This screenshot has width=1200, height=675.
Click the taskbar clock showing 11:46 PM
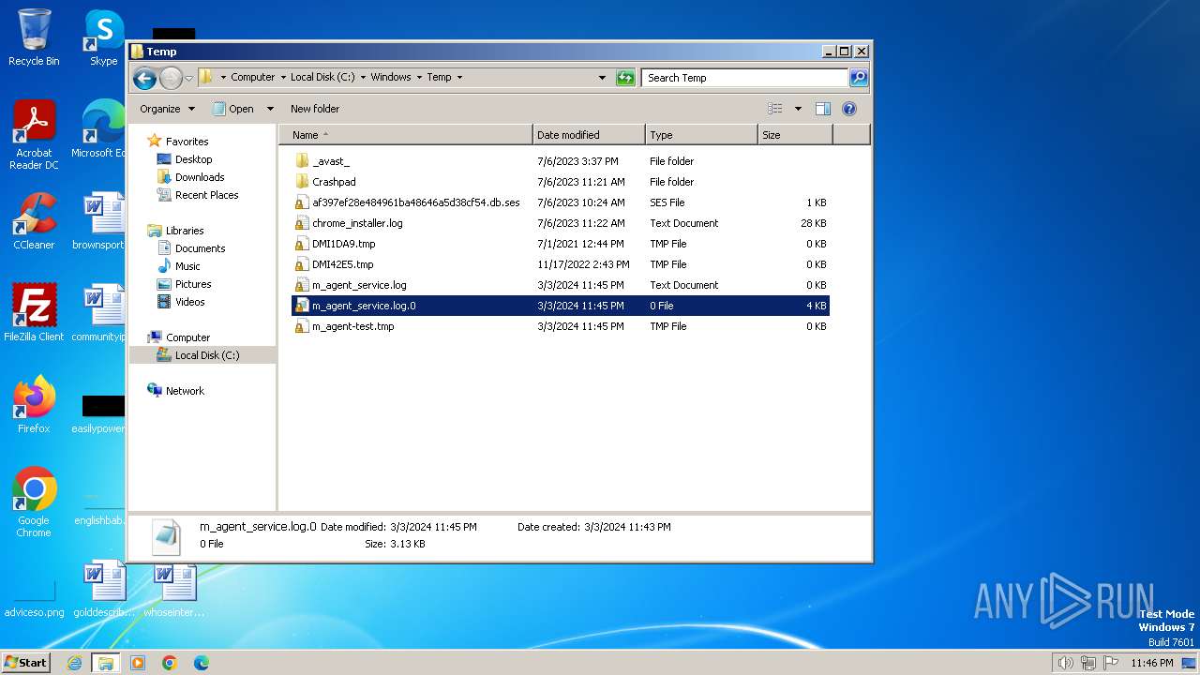click(1151, 663)
